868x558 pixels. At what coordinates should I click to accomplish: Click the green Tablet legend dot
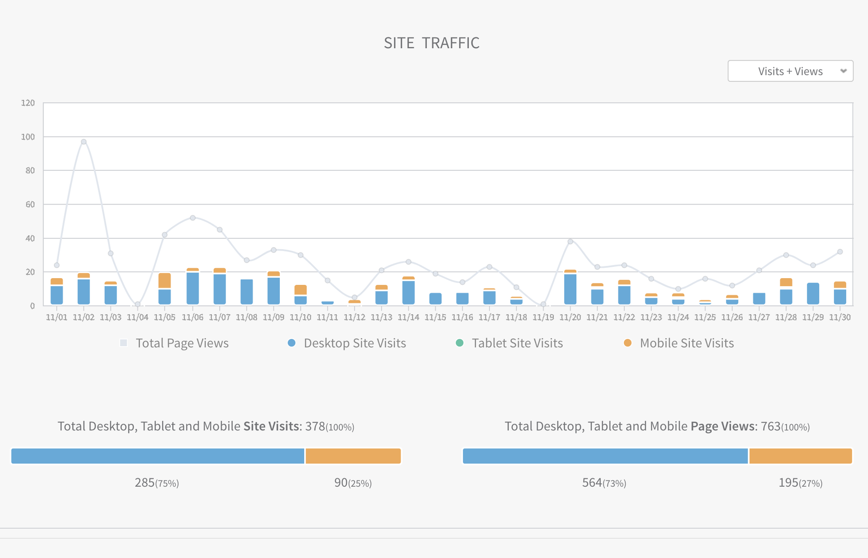[460, 343]
